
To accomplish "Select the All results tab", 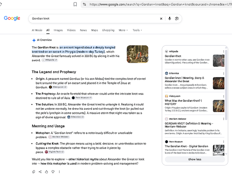I will click(48, 30).
